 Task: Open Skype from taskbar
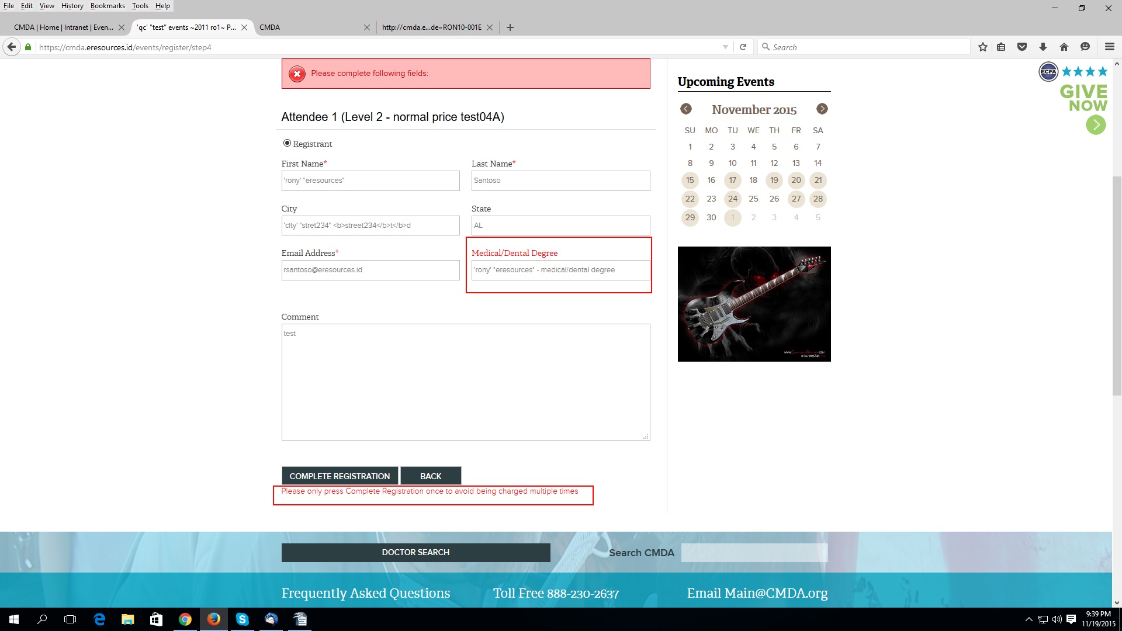coord(242,619)
